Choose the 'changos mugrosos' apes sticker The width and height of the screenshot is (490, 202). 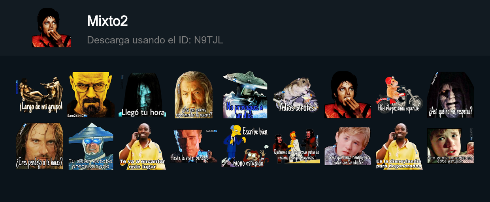tap(296, 146)
